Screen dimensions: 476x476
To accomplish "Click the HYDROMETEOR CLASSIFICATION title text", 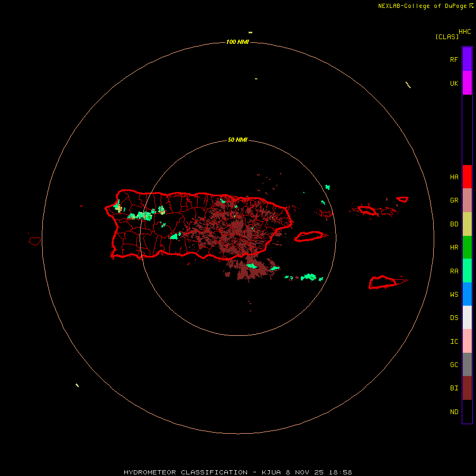I will pyautogui.click(x=186, y=472).
